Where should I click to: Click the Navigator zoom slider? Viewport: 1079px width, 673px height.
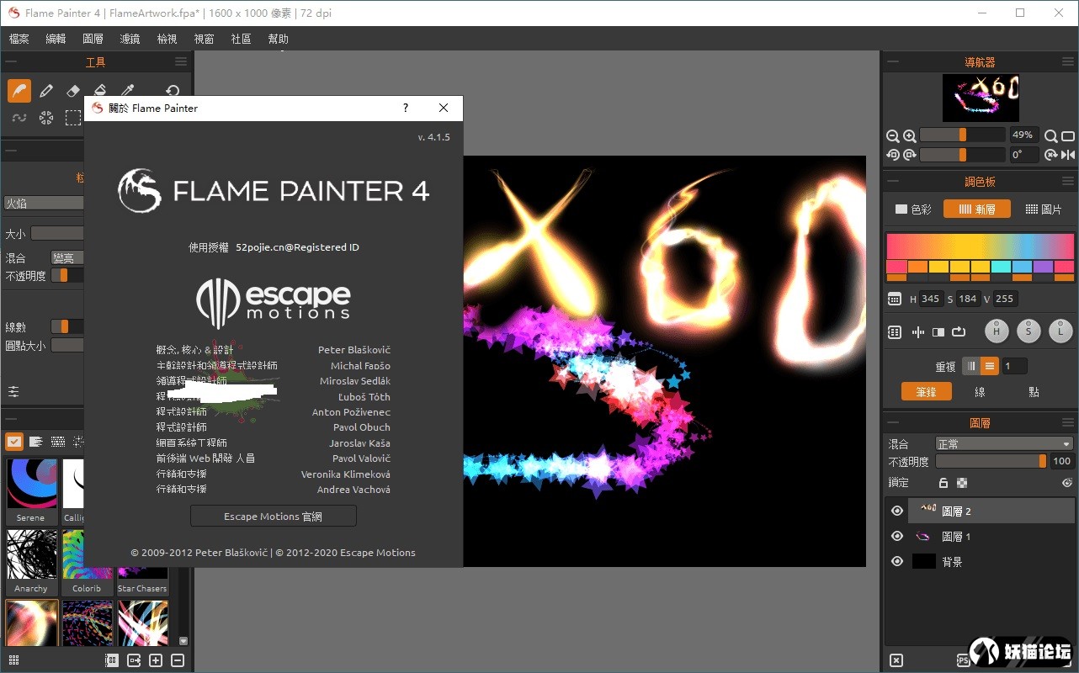tap(963, 135)
